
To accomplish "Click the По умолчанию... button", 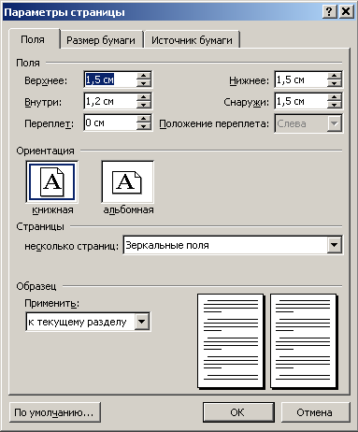I will tap(55, 412).
